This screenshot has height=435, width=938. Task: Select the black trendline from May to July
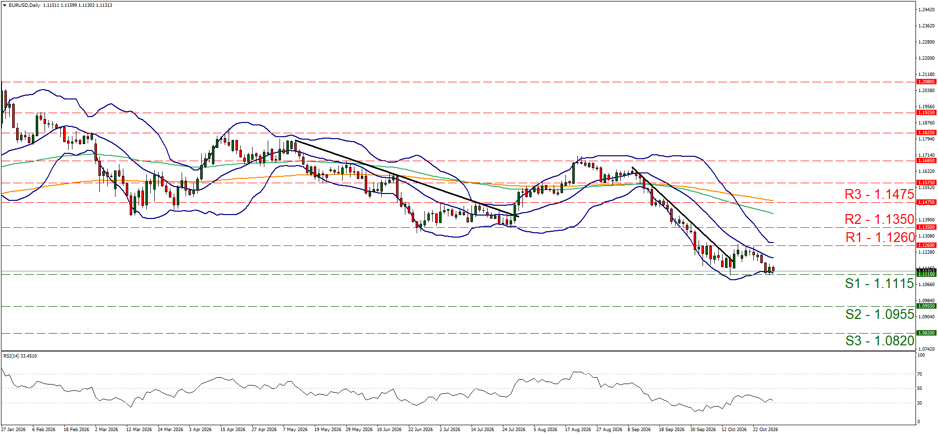406,178
